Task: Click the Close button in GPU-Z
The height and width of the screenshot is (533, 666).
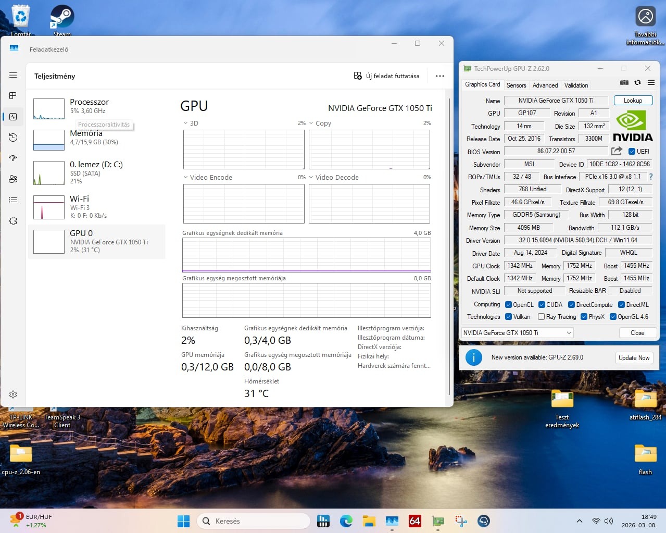Action: 637,333
